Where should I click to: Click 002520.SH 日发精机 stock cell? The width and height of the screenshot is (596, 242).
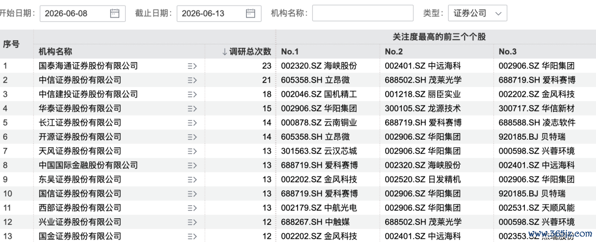coord(423,179)
